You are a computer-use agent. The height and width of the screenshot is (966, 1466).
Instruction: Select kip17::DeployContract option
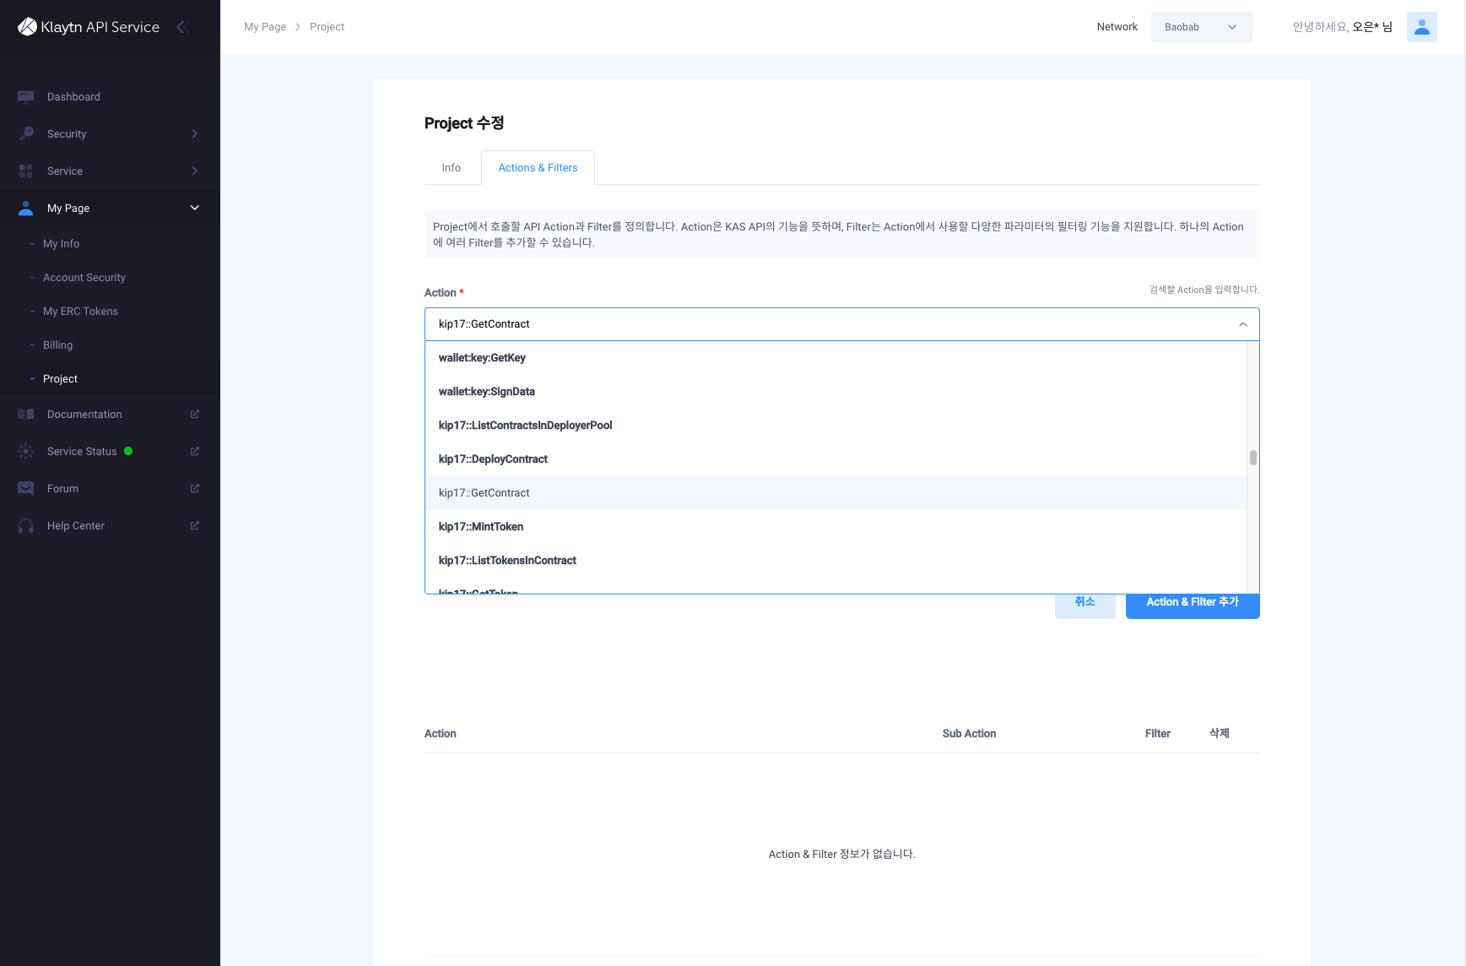pyautogui.click(x=836, y=459)
